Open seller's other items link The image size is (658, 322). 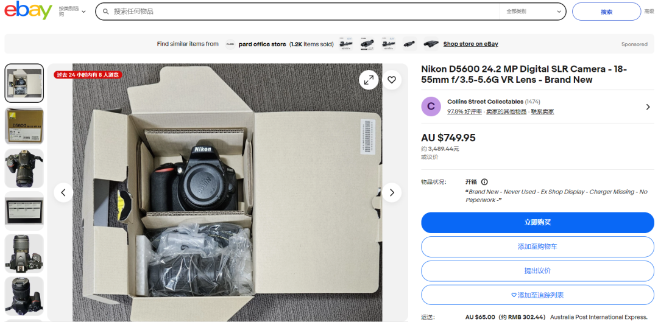point(506,111)
